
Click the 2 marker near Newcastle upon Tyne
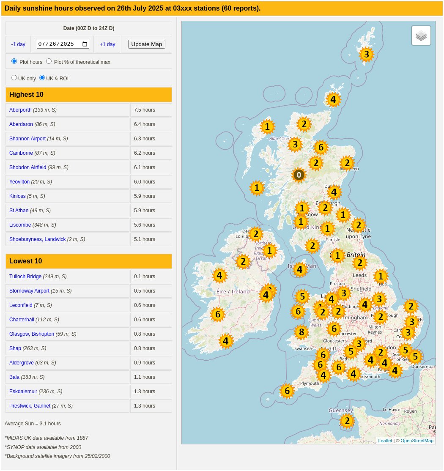coord(358,225)
